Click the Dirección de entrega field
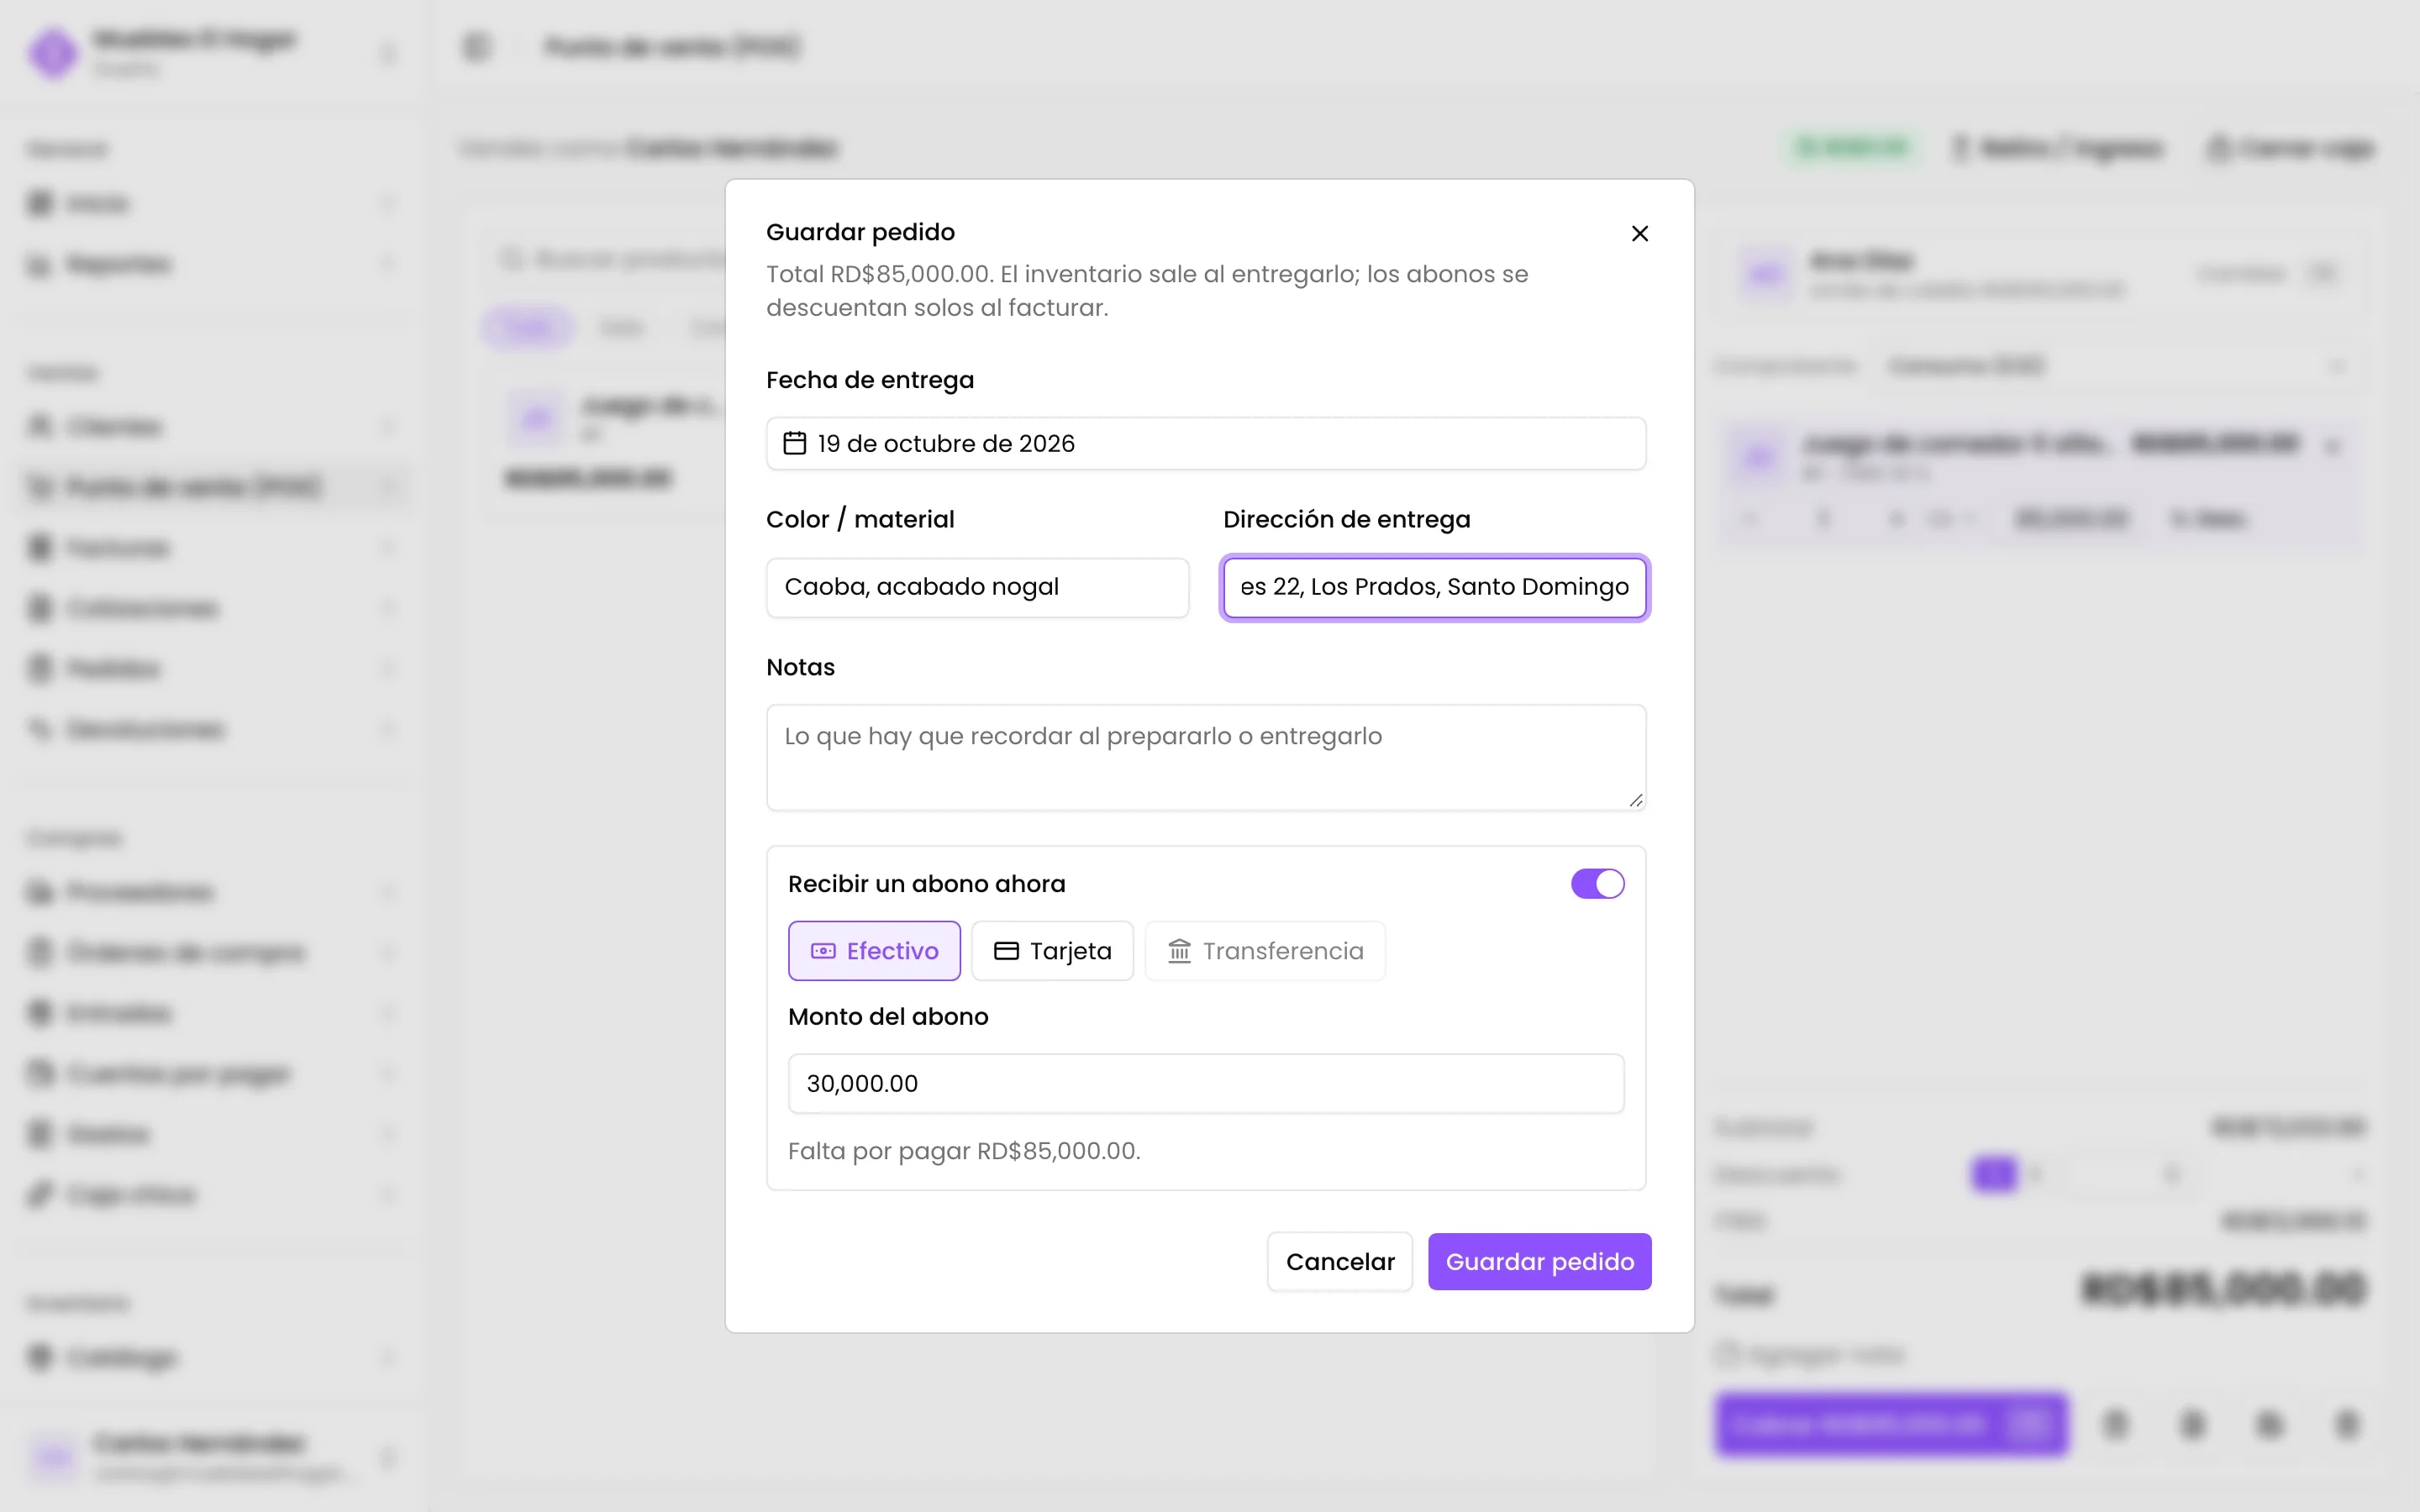The width and height of the screenshot is (2420, 1512). click(1435, 587)
